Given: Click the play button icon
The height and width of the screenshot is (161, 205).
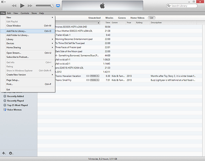Looking at the screenshot, I should click(x=22, y=6).
